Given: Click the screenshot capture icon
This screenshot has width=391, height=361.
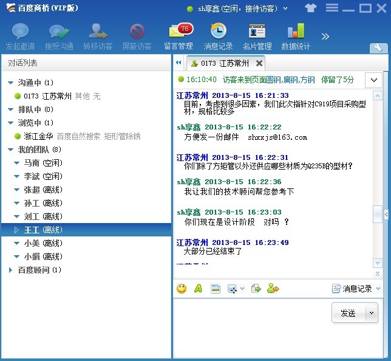Looking at the screenshot, I should (x=233, y=289).
